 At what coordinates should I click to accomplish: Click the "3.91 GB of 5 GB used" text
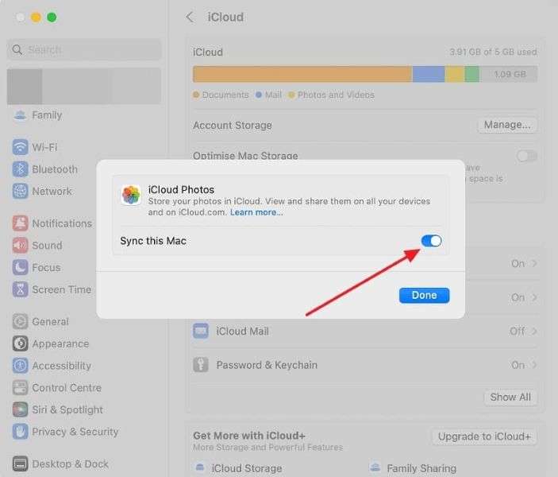pos(493,52)
